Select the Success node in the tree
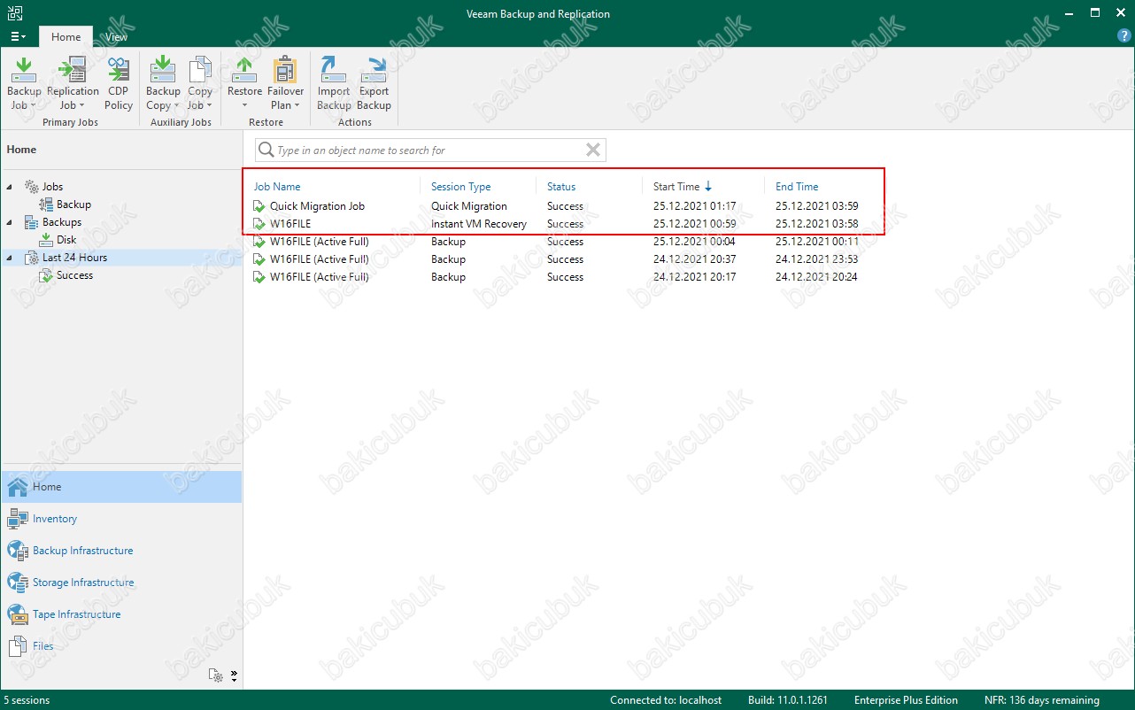The height and width of the screenshot is (710, 1135). coord(74,275)
